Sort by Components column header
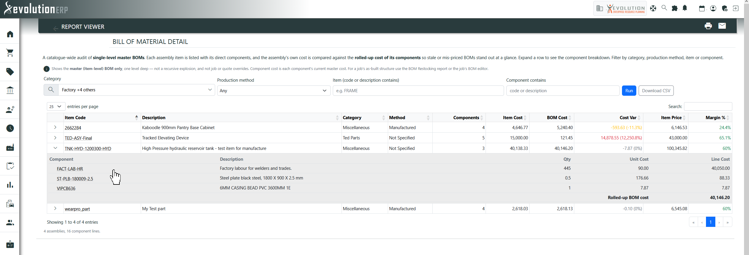The width and height of the screenshot is (749, 255). [459, 118]
